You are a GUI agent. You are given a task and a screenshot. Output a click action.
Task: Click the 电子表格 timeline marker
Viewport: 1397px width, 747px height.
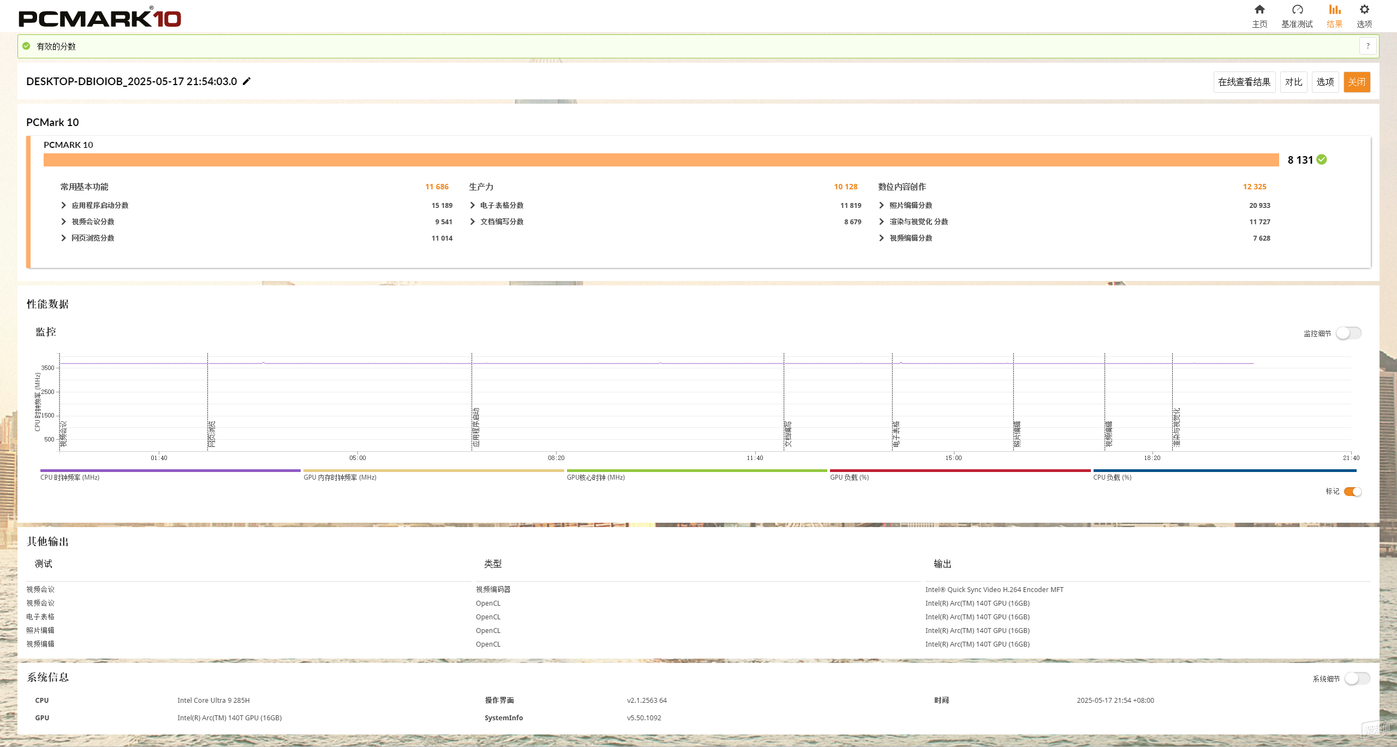(896, 434)
